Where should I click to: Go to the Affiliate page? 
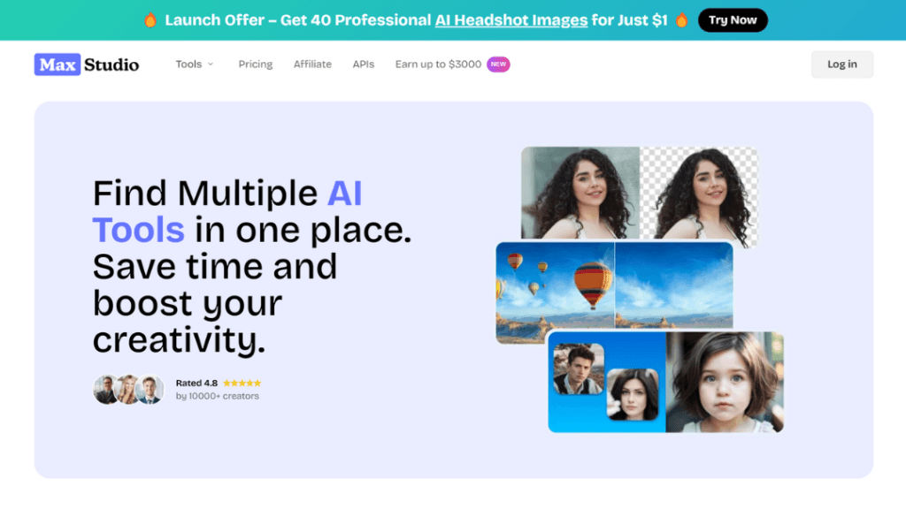click(312, 64)
